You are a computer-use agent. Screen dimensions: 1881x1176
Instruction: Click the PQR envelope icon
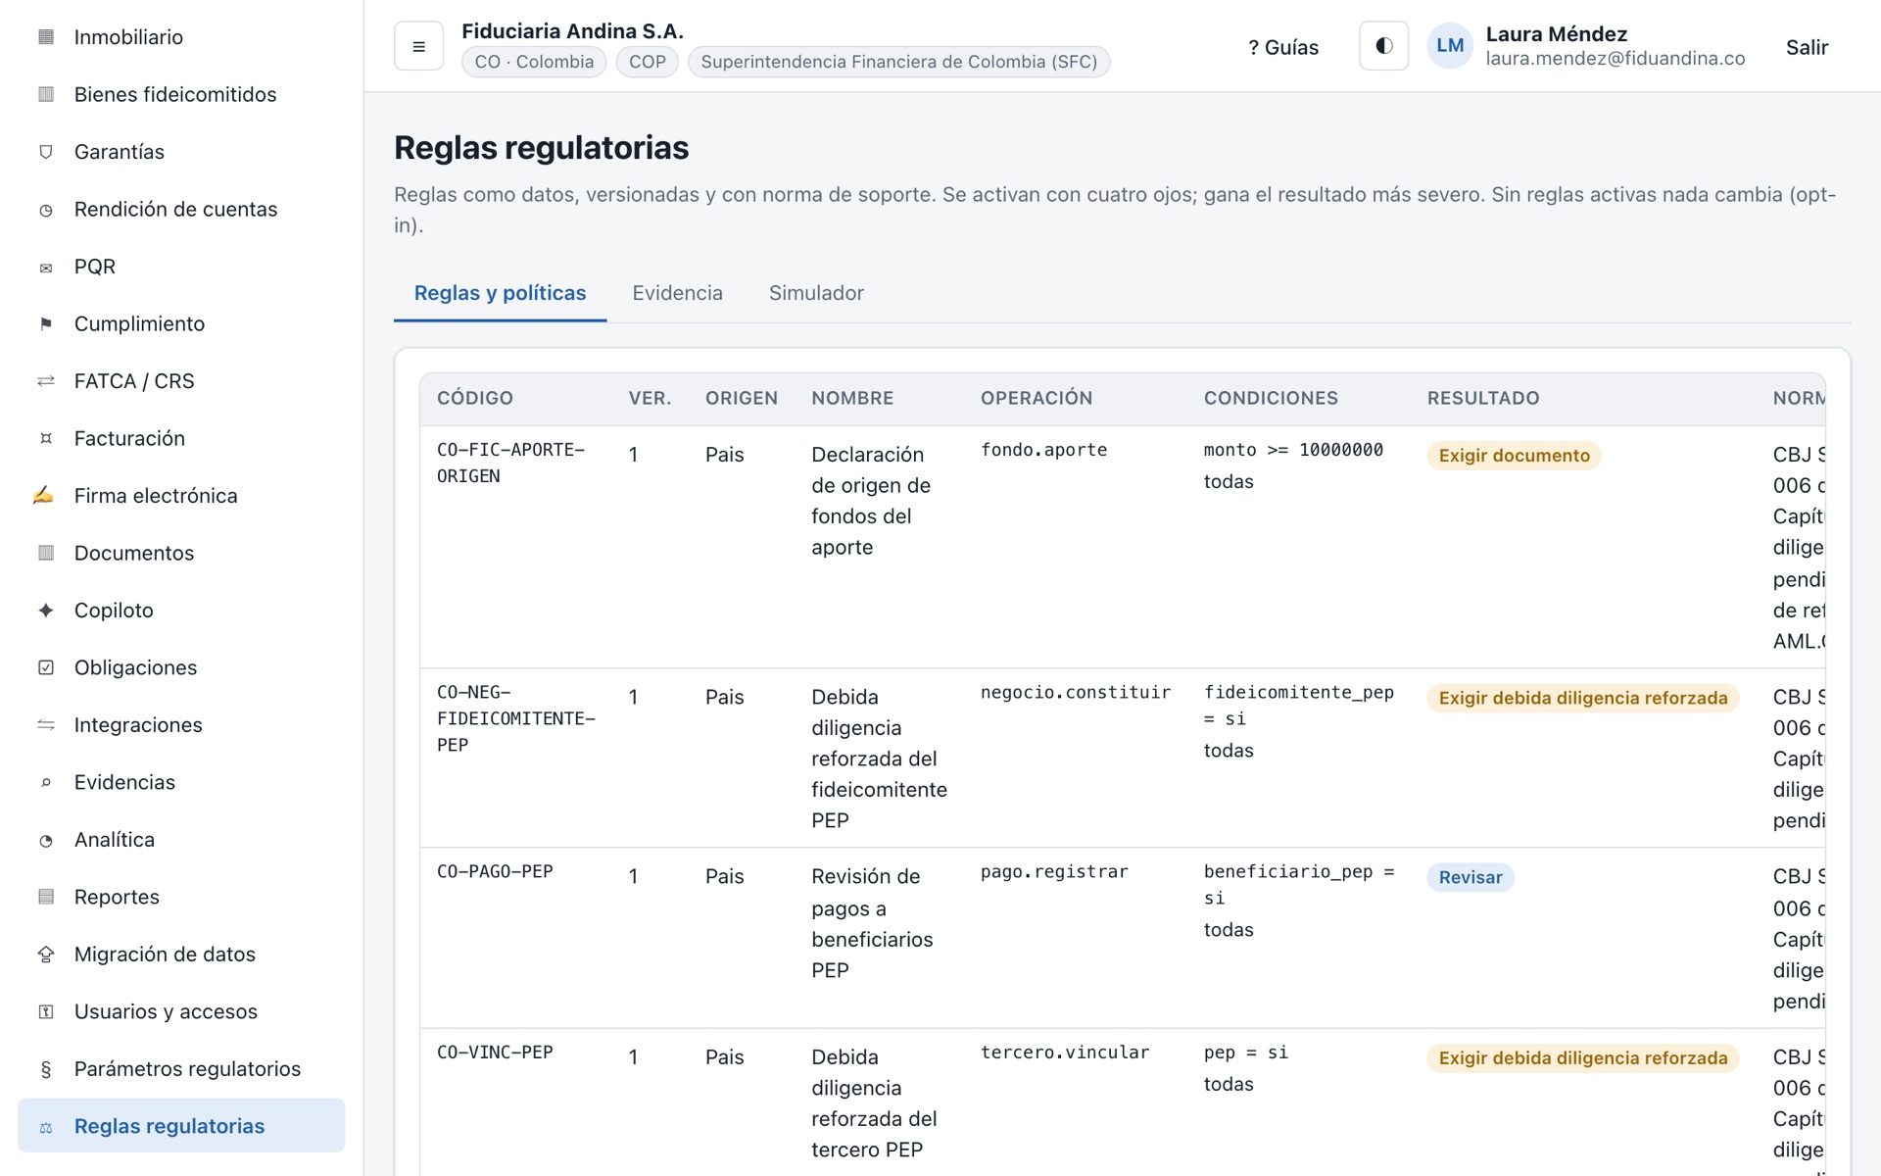[46, 267]
